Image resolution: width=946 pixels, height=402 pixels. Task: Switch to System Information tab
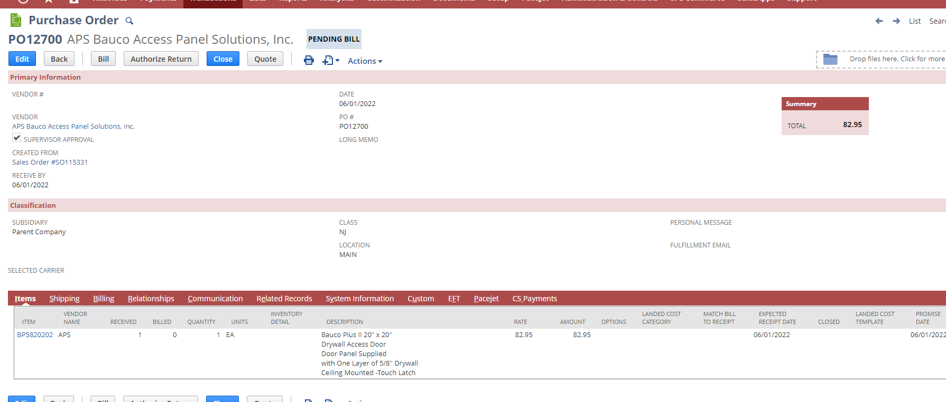pyautogui.click(x=360, y=299)
